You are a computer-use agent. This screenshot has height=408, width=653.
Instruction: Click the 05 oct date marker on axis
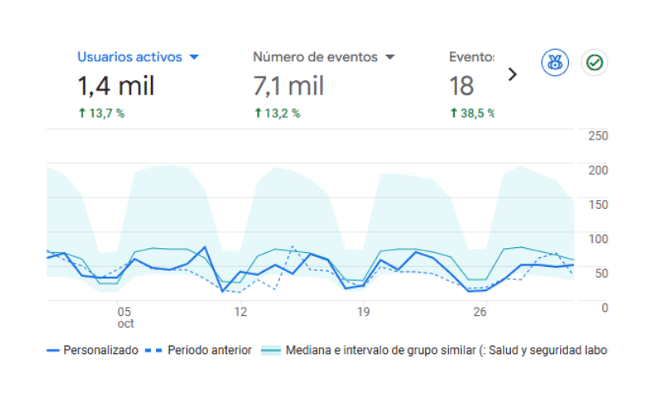point(124,317)
